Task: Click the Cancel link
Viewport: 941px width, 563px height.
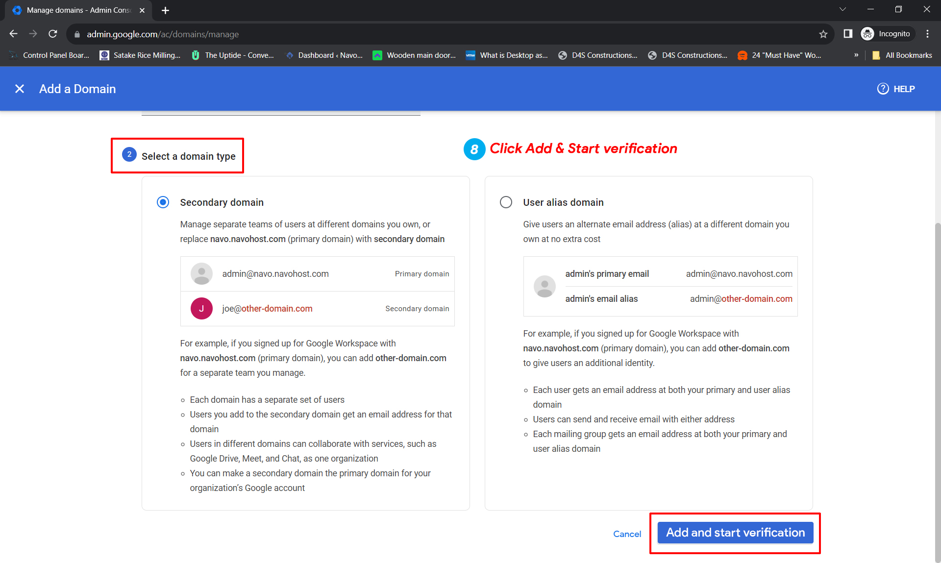Action: click(627, 534)
